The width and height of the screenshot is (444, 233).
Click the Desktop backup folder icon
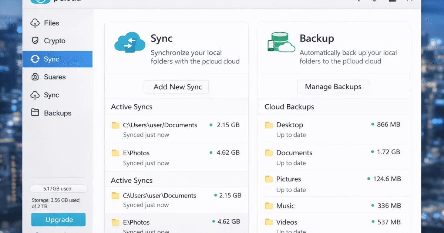(x=269, y=125)
